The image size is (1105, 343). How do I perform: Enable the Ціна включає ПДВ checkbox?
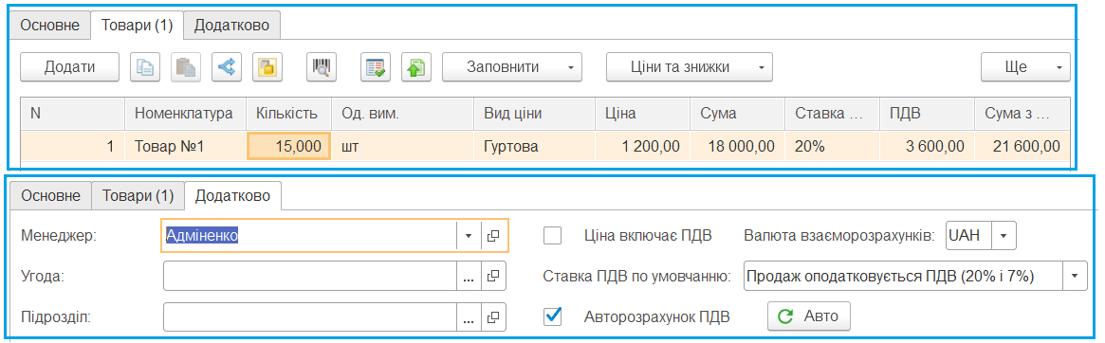(x=553, y=236)
